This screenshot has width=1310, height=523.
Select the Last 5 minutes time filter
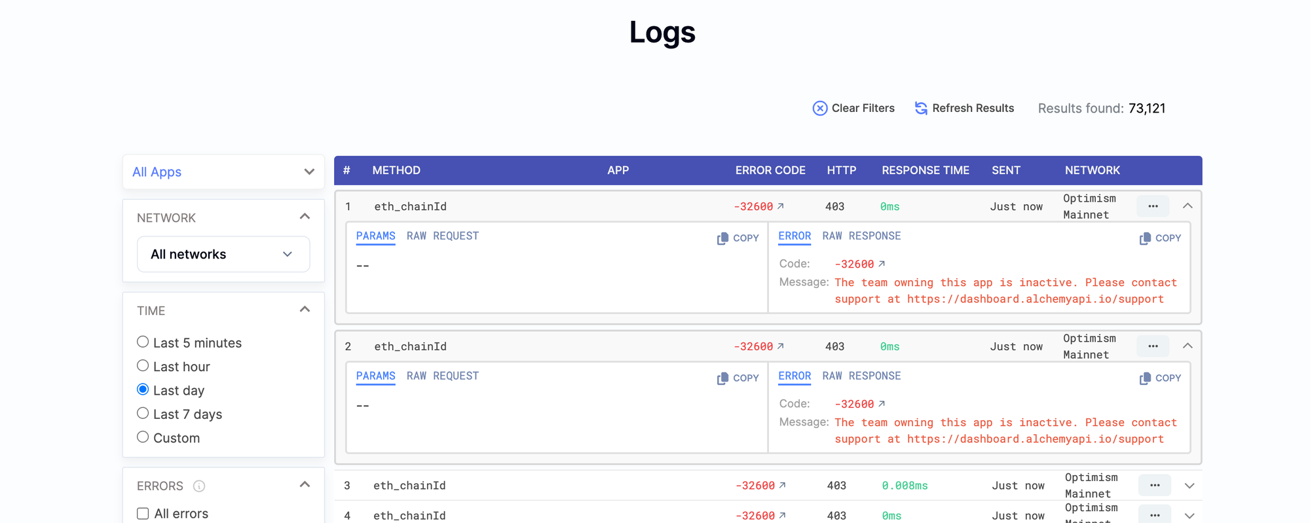click(x=143, y=342)
